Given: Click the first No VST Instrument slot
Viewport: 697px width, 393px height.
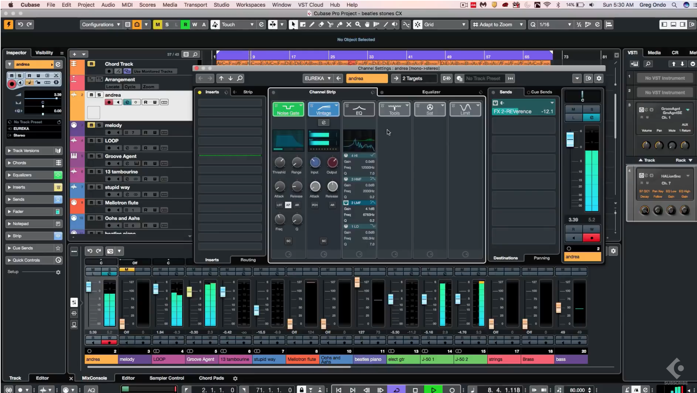Looking at the screenshot, I should tap(665, 78).
